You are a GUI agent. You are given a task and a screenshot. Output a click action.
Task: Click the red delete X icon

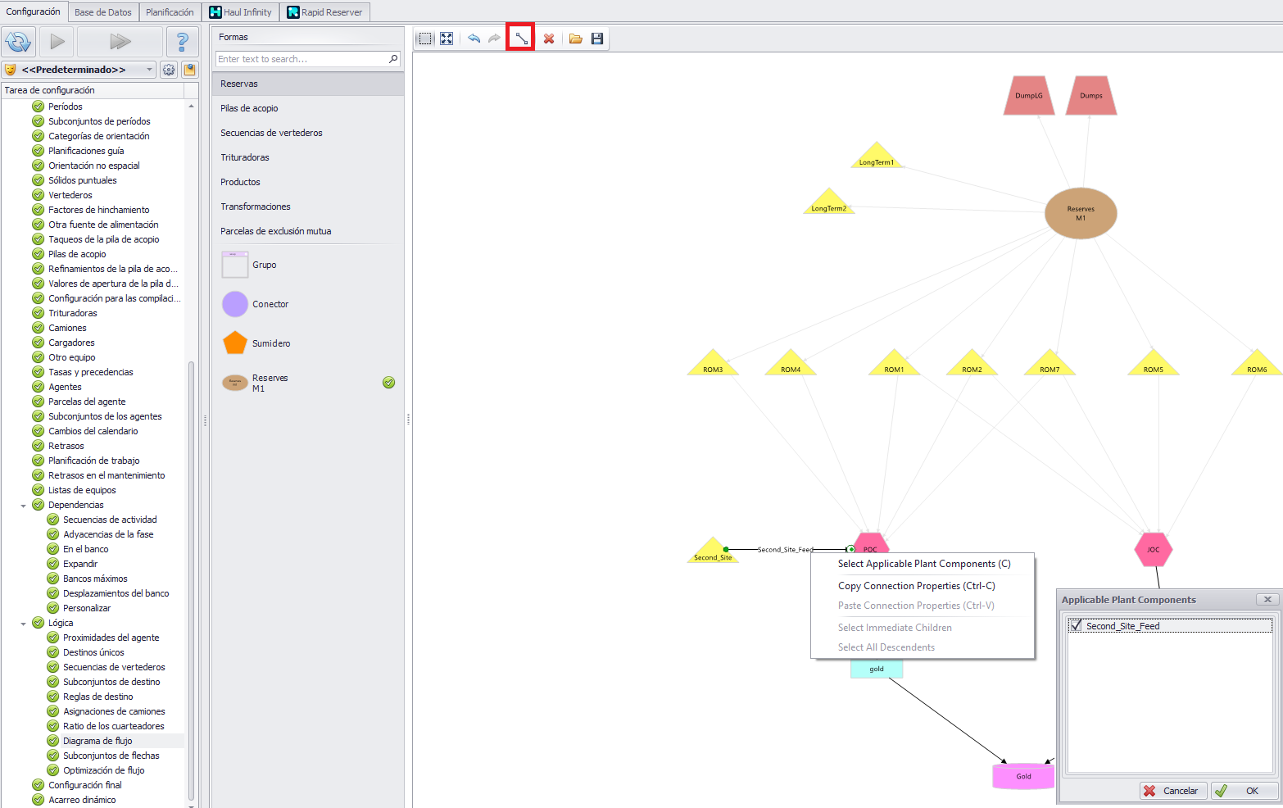pyautogui.click(x=549, y=39)
